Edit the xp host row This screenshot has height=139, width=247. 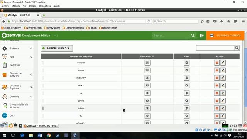click(x=223, y=93)
